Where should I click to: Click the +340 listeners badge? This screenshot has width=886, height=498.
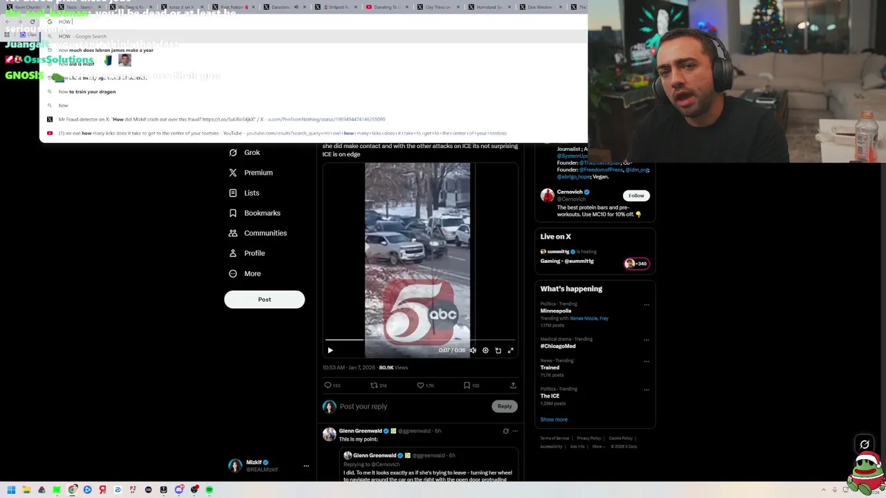click(636, 264)
